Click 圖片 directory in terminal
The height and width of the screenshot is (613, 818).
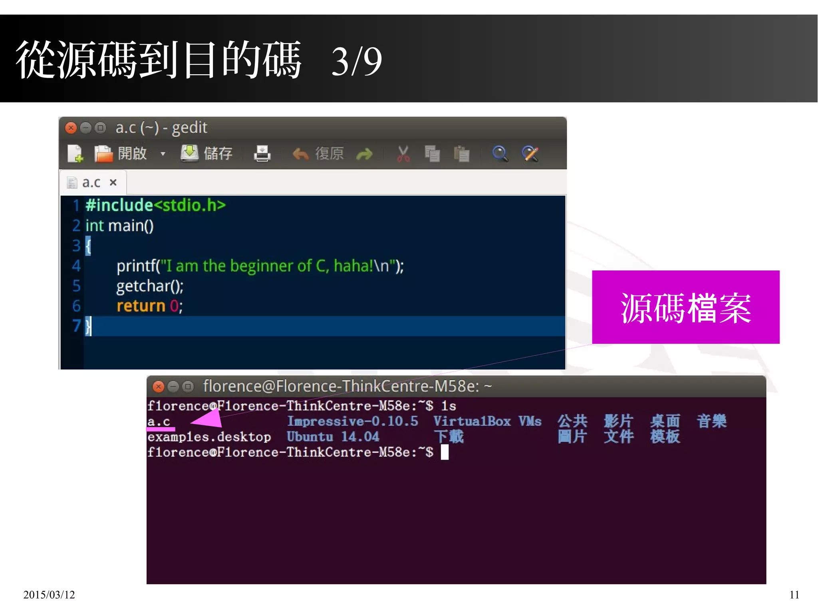click(x=572, y=436)
